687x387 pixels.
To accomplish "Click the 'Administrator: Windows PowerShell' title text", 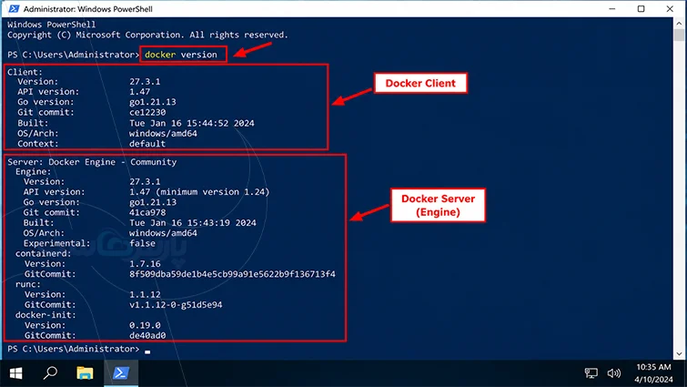I will 88,9.
